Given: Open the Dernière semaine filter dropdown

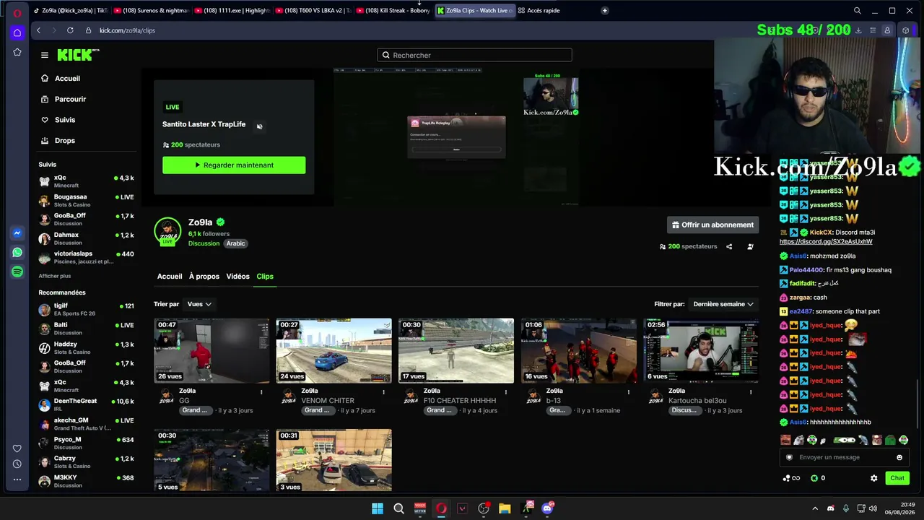Looking at the screenshot, I should tap(723, 304).
